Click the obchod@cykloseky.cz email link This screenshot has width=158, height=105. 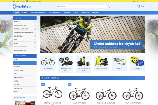[x=35, y=1]
